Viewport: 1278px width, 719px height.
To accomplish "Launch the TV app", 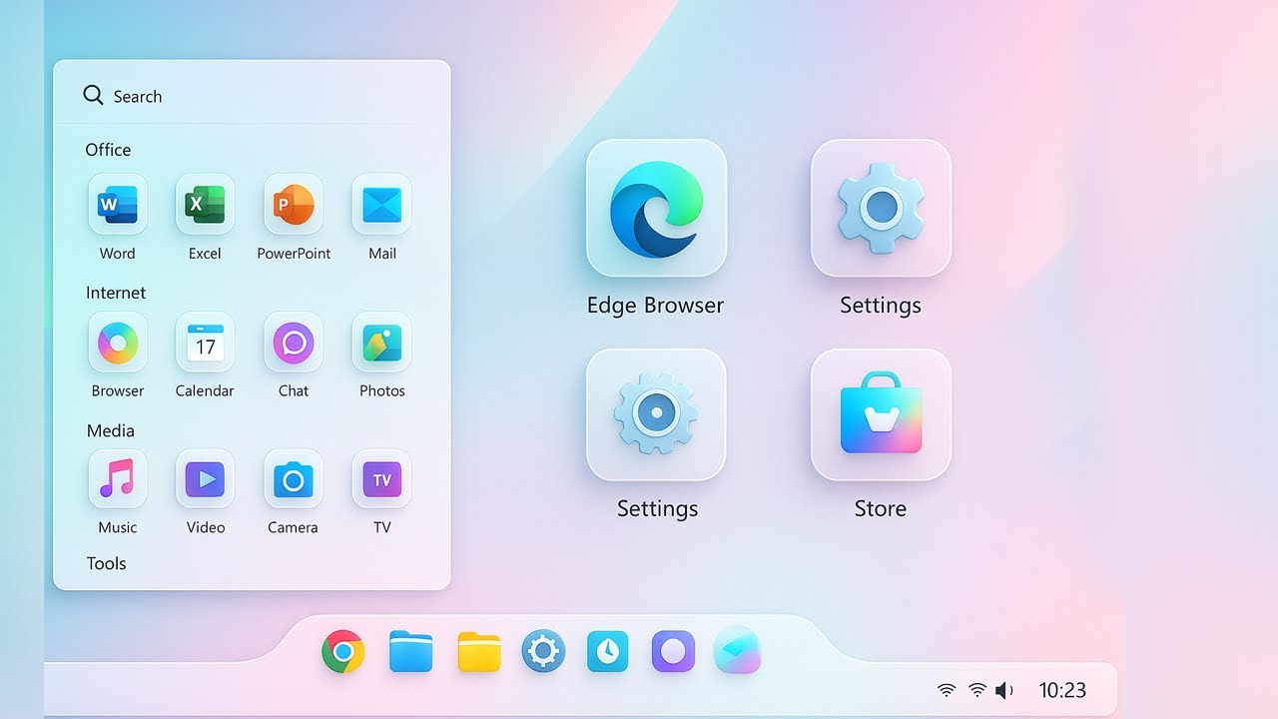I will point(381,479).
